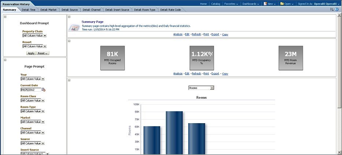
Task: Click the Current Date input field
Action: 31,90
